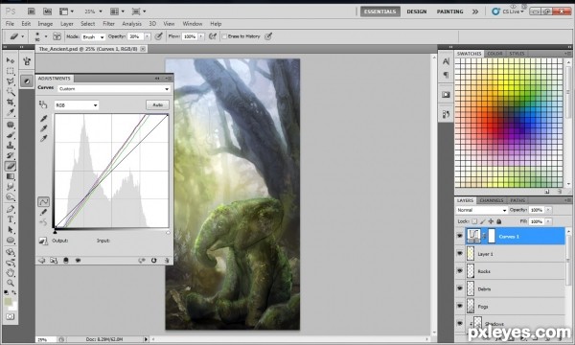Image resolution: width=575 pixels, height=345 pixels.
Task: Pick the black point eyedropper in Curves
Action: [44, 118]
